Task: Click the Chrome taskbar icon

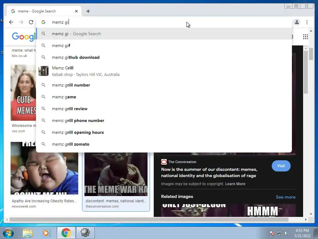Action: pyautogui.click(x=66, y=233)
